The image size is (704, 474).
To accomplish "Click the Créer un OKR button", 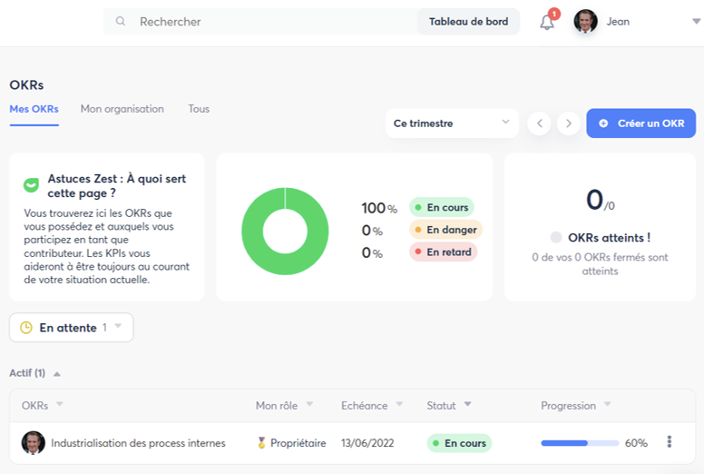I will (x=640, y=123).
